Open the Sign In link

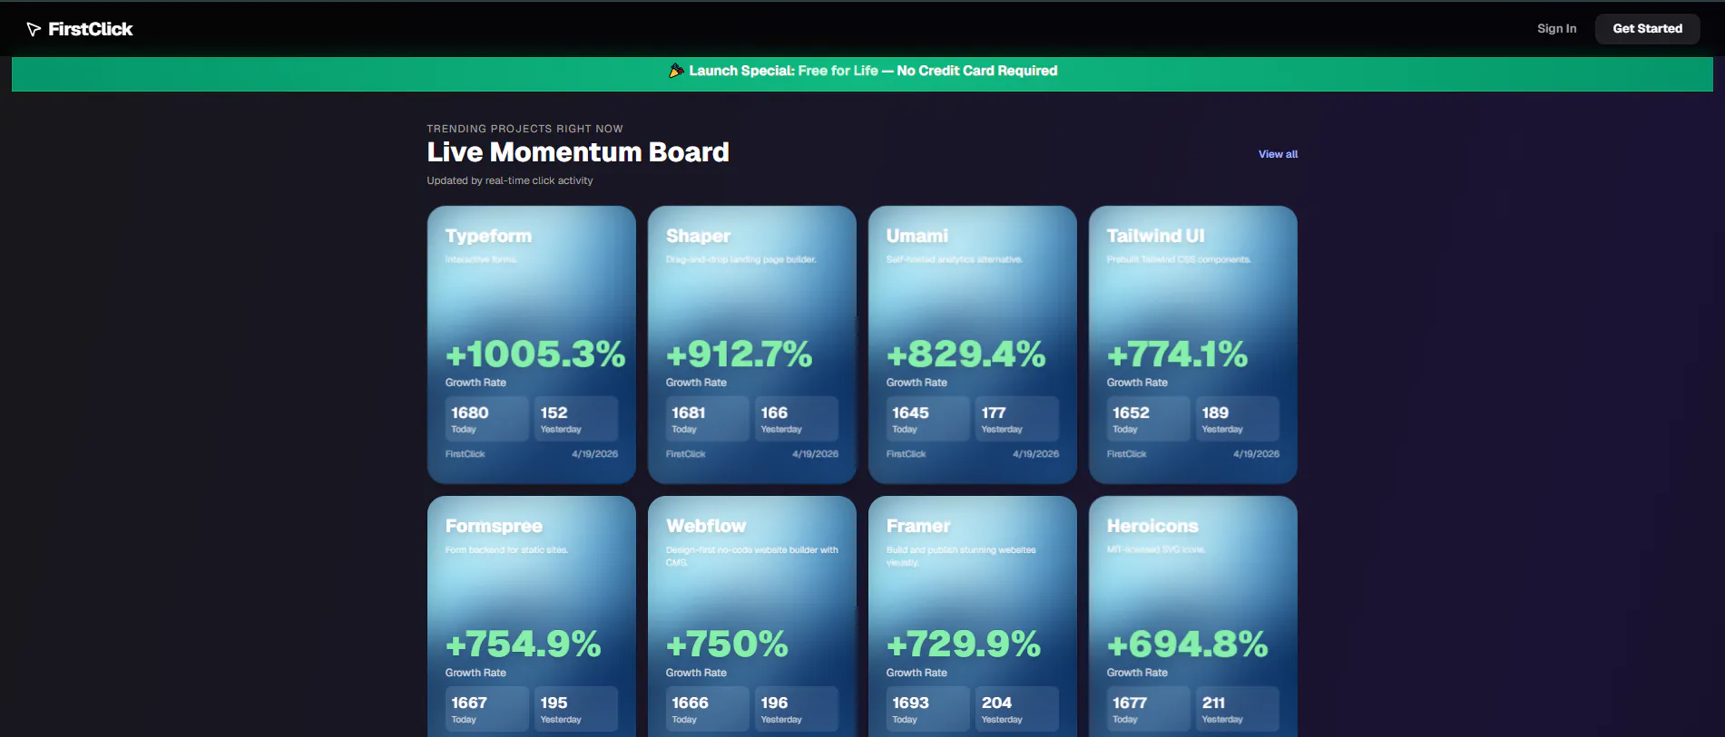[1556, 29]
